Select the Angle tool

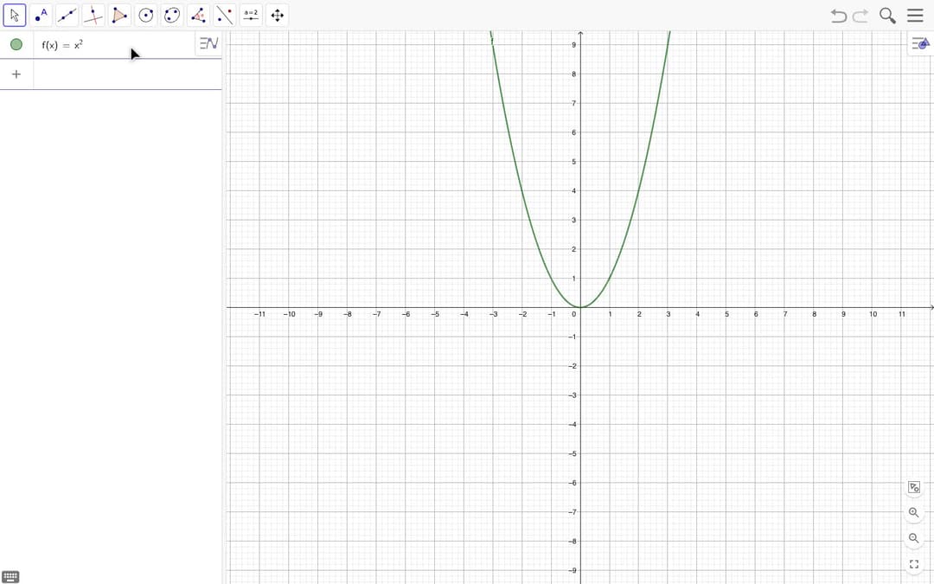pyautogui.click(x=198, y=15)
